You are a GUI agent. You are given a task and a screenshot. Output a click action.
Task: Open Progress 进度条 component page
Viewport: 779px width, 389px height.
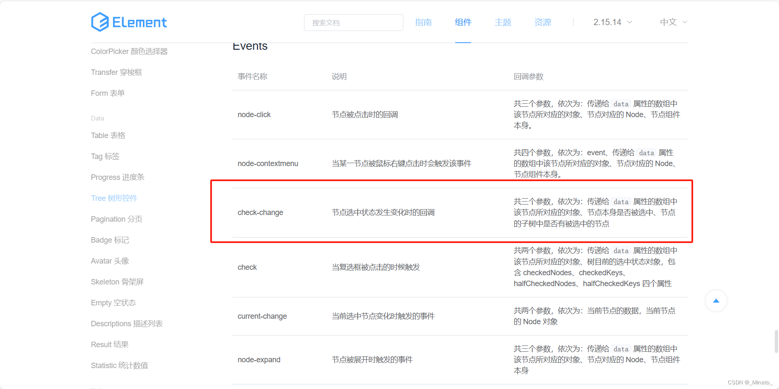tap(117, 177)
